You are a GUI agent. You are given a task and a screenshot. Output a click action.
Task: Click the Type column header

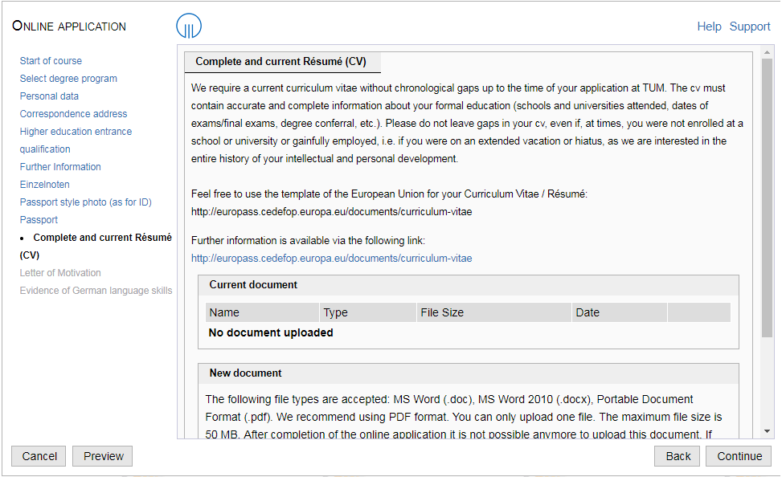coord(367,312)
